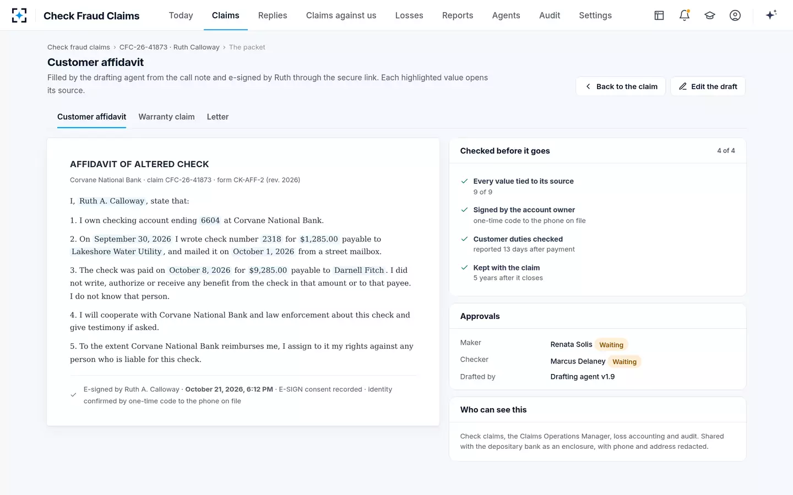Open the Agents page
This screenshot has height=495, width=793.
[x=506, y=15]
